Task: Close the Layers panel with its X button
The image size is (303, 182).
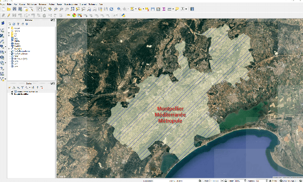Action: tap(55, 83)
